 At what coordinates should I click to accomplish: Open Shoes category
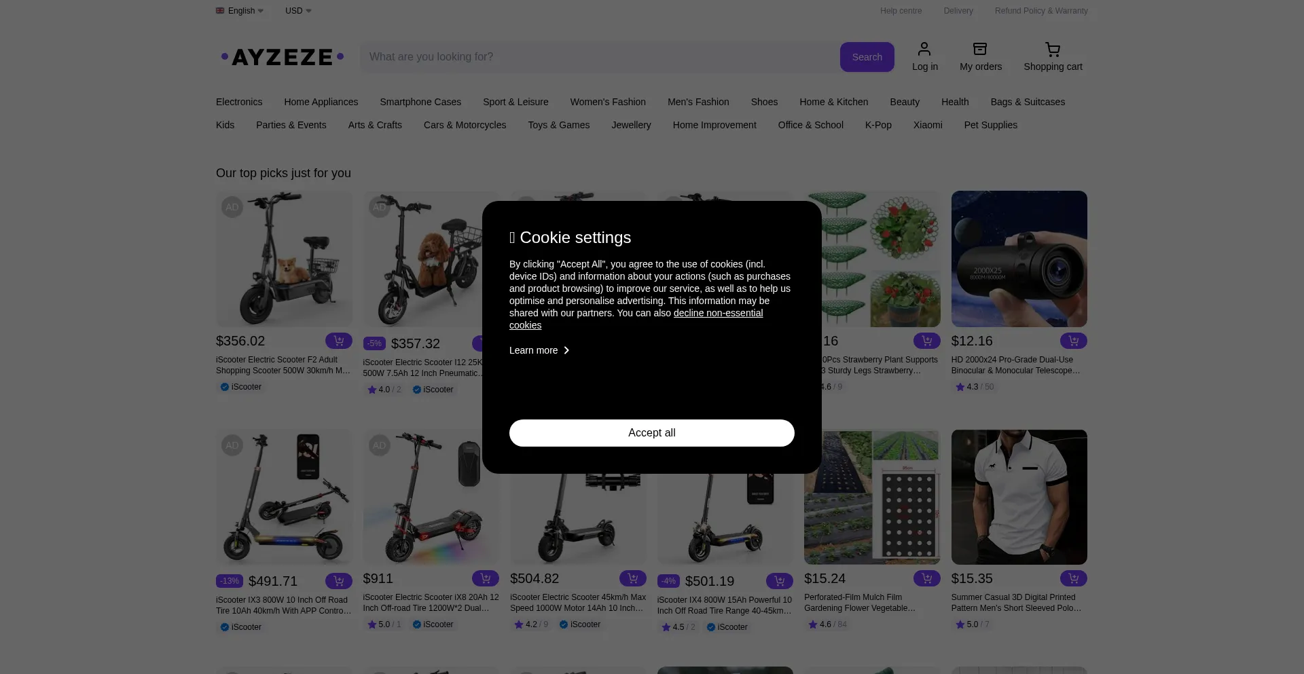tap(764, 102)
